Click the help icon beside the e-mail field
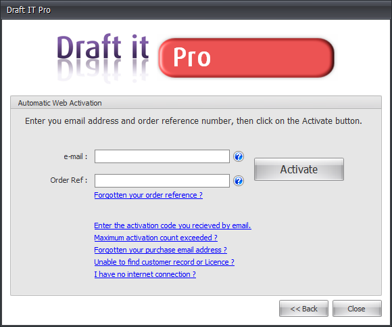This screenshot has width=392, height=327. (239, 156)
